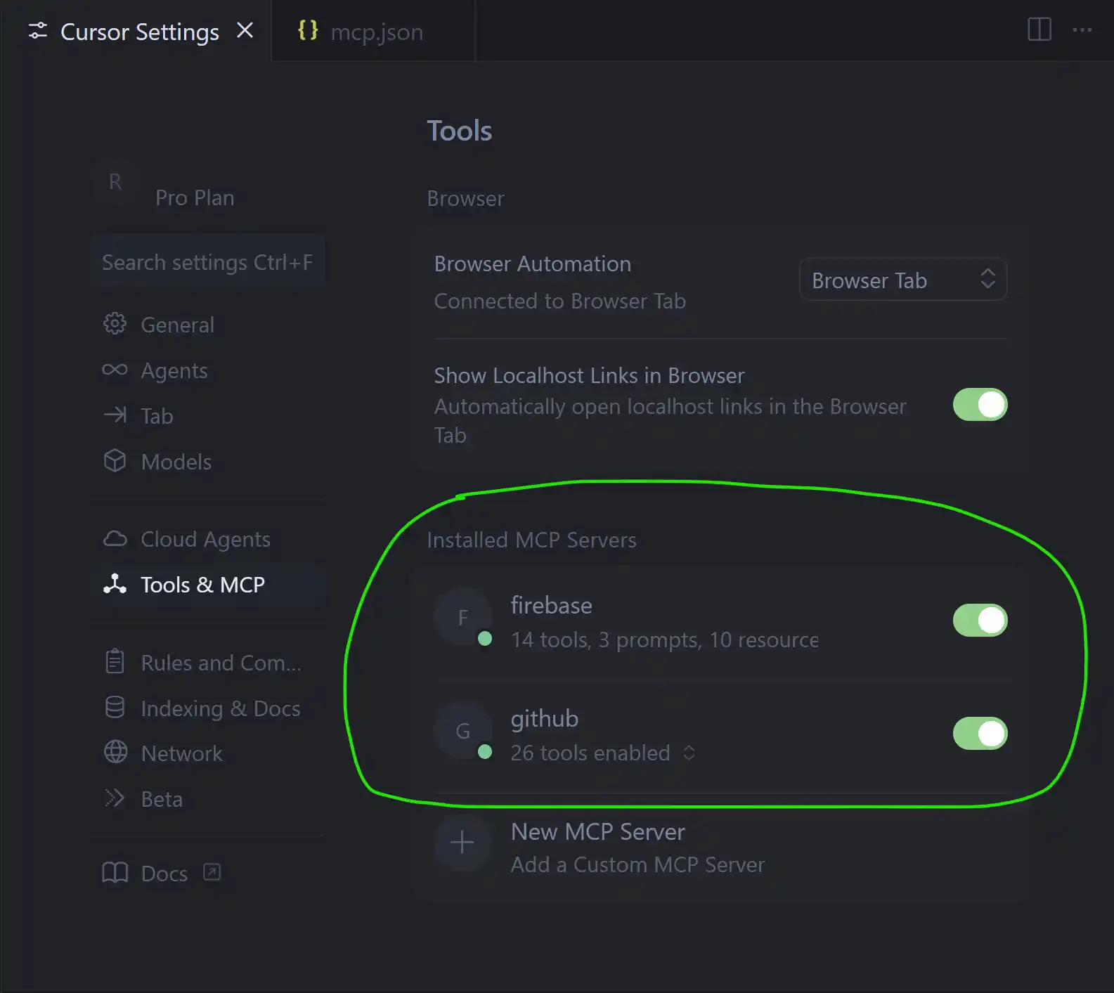Click the github server G avatar

pyautogui.click(x=462, y=731)
